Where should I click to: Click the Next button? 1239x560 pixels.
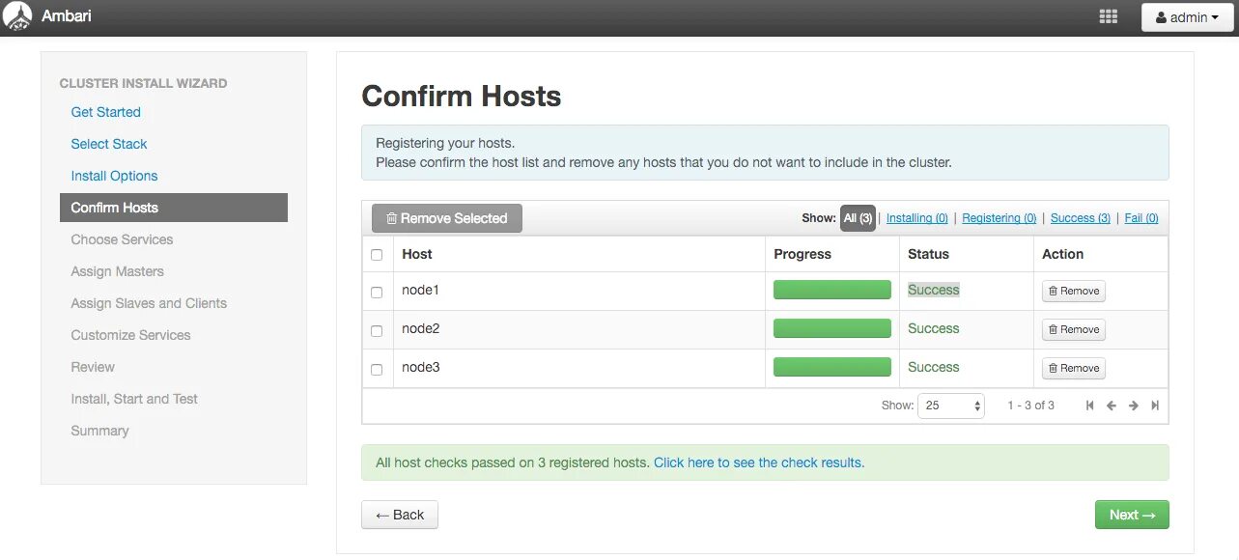click(x=1131, y=515)
